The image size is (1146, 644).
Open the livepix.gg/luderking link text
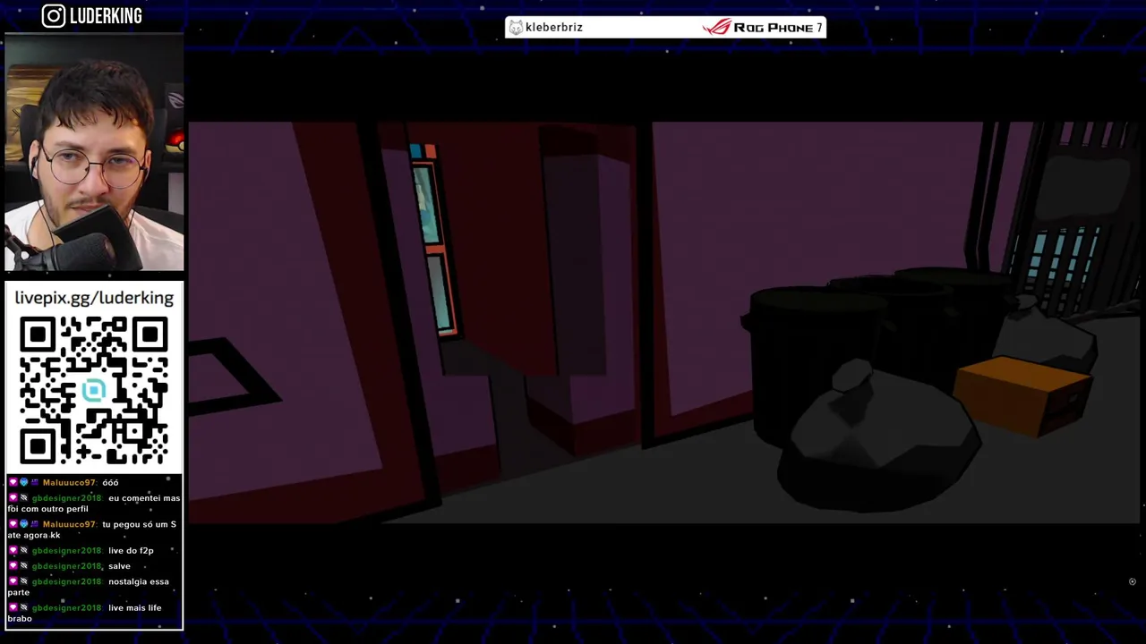click(94, 298)
